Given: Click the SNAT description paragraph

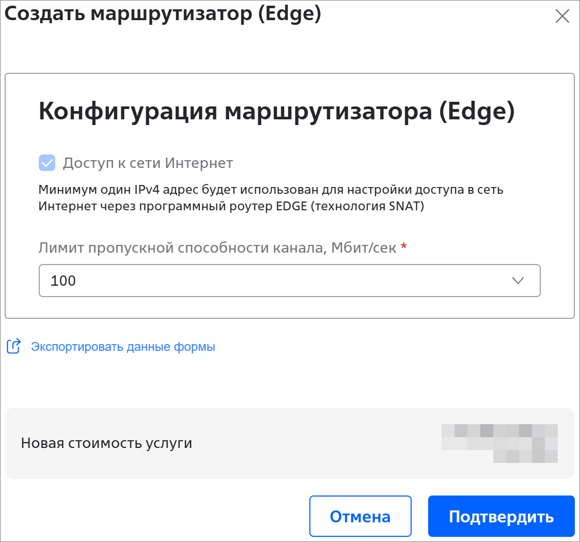Looking at the screenshot, I should click(271, 198).
